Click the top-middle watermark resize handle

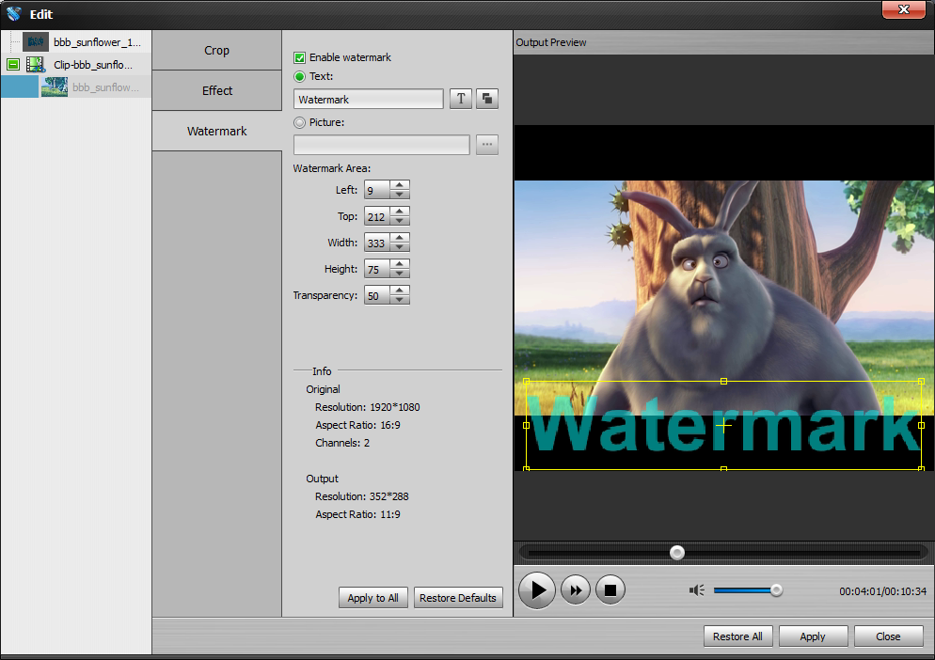coord(723,381)
